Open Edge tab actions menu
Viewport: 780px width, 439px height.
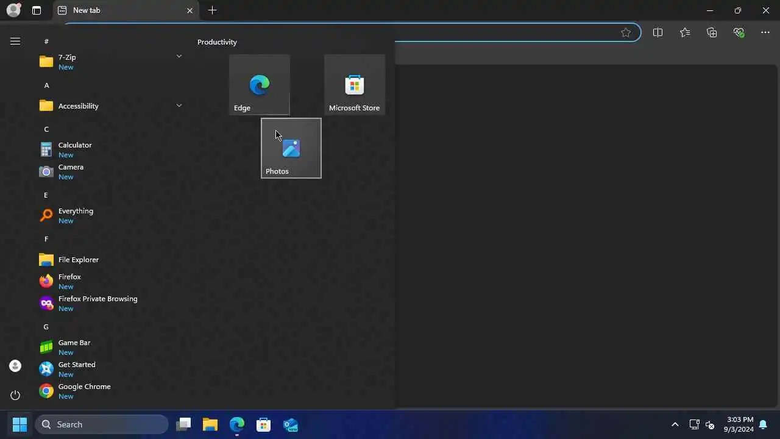coord(37,10)
